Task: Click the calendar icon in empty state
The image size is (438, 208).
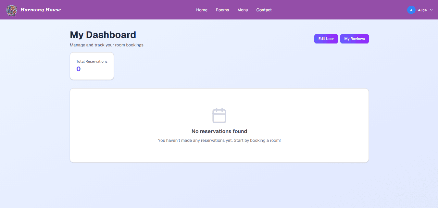Action: pyautogui.click(x=219, y=116)
